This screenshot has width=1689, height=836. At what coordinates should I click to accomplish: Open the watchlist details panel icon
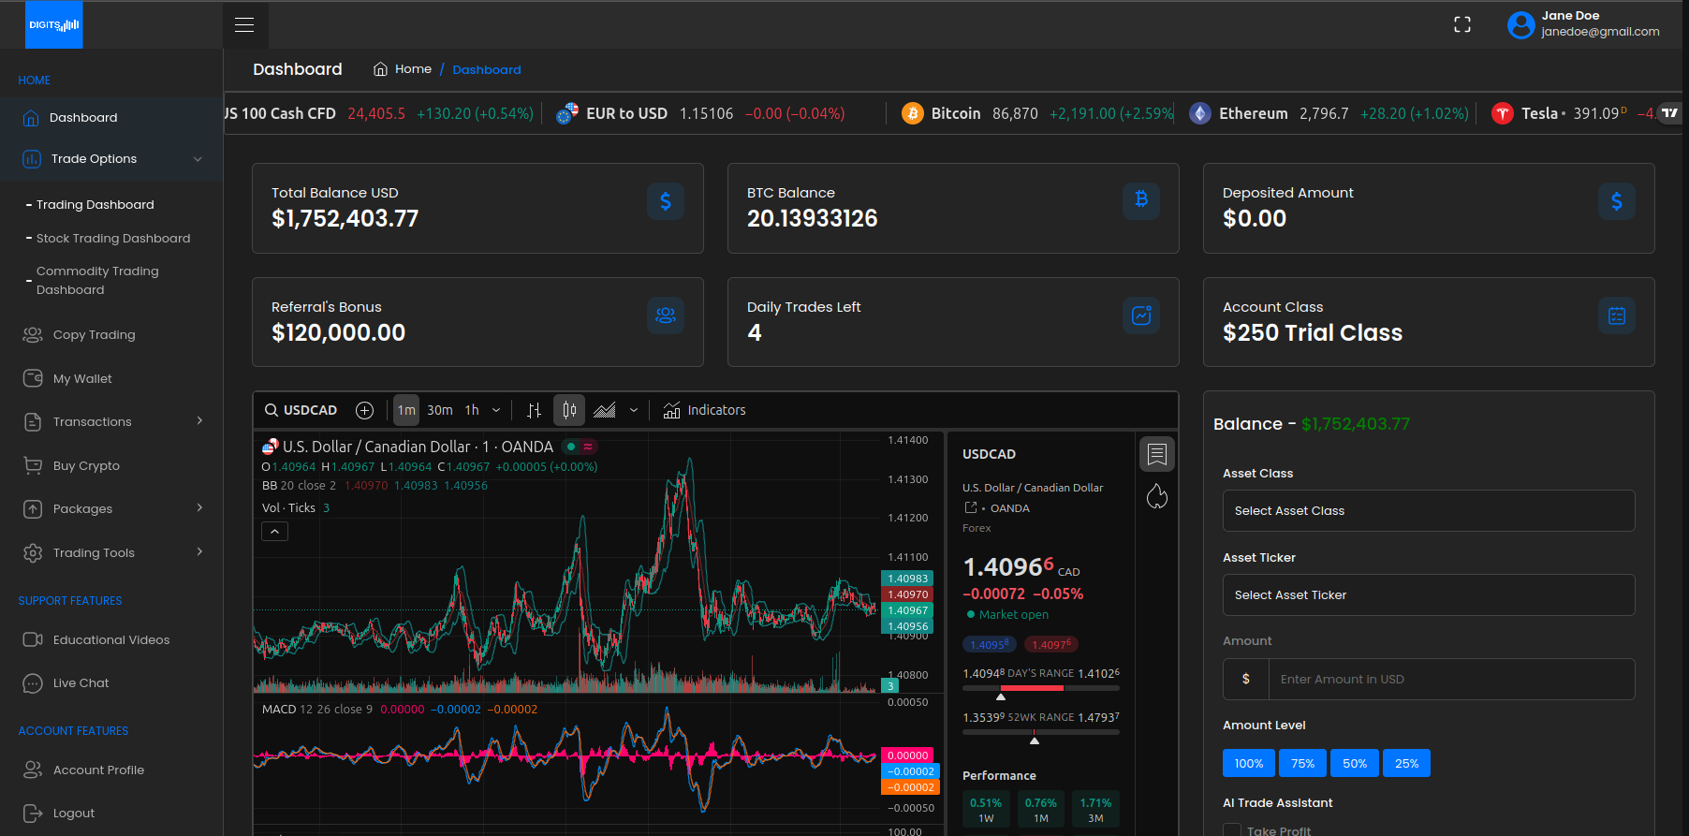click(x=1157, y=454)
